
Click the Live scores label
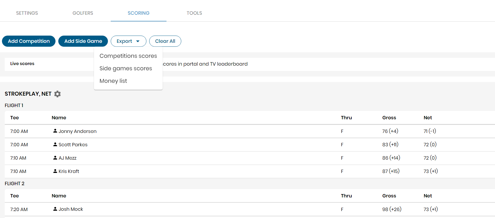(22, 64)
